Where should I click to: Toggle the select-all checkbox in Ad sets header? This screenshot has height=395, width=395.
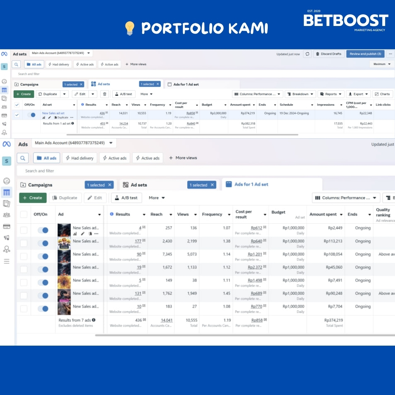[17, 105]
